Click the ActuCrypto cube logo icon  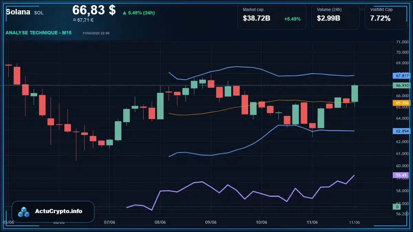click(x=24, y=212)
